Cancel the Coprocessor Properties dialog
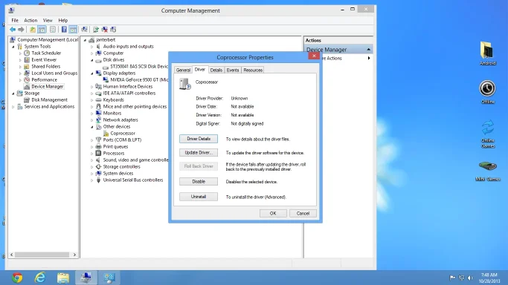This screenshot has width=508, height=285. point(303,213)
